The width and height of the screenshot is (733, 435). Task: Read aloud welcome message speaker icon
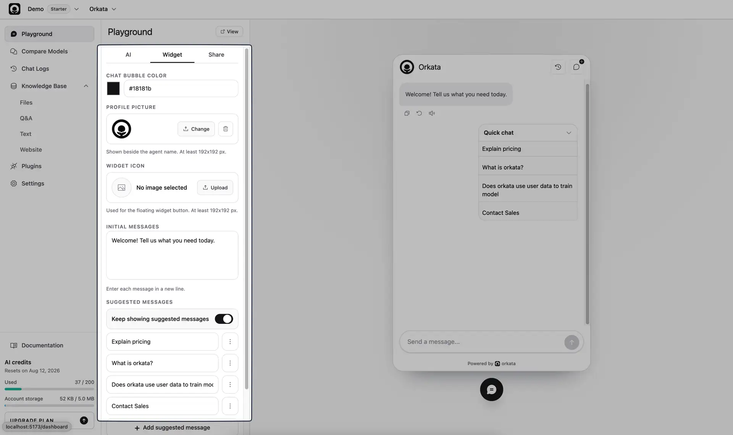432,113
